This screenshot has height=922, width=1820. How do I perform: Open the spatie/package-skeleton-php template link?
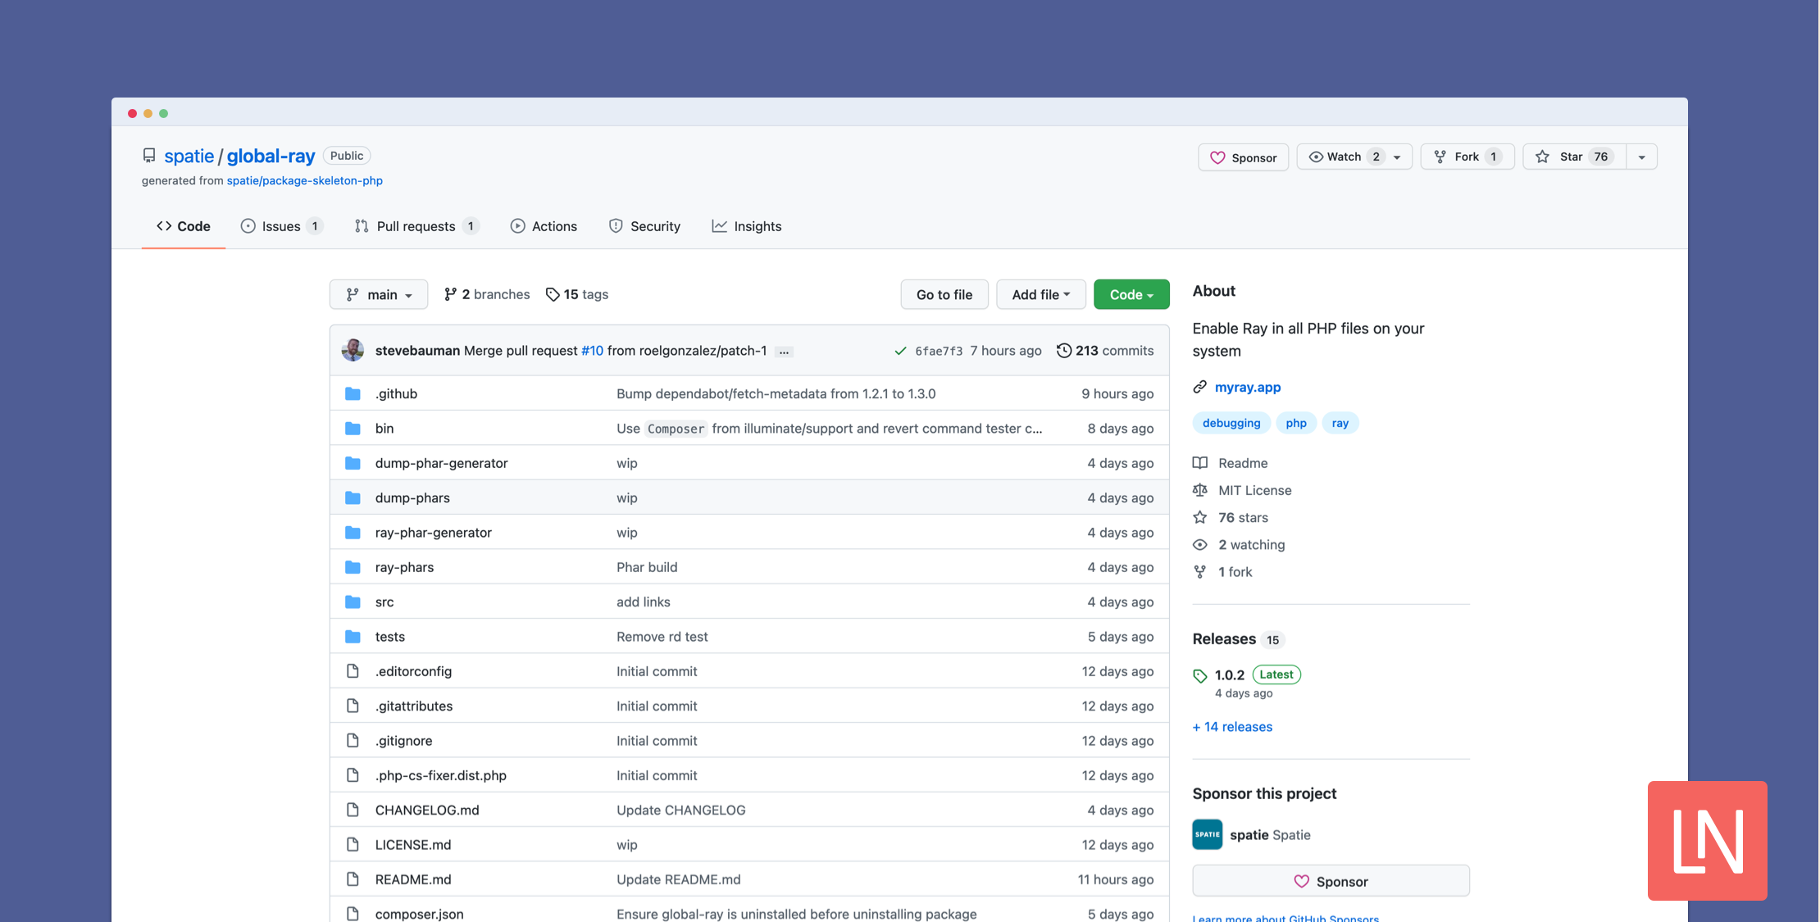click(305, 180)
